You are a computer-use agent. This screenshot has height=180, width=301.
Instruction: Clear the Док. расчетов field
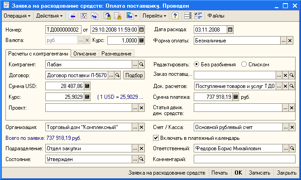pos(286,86)
